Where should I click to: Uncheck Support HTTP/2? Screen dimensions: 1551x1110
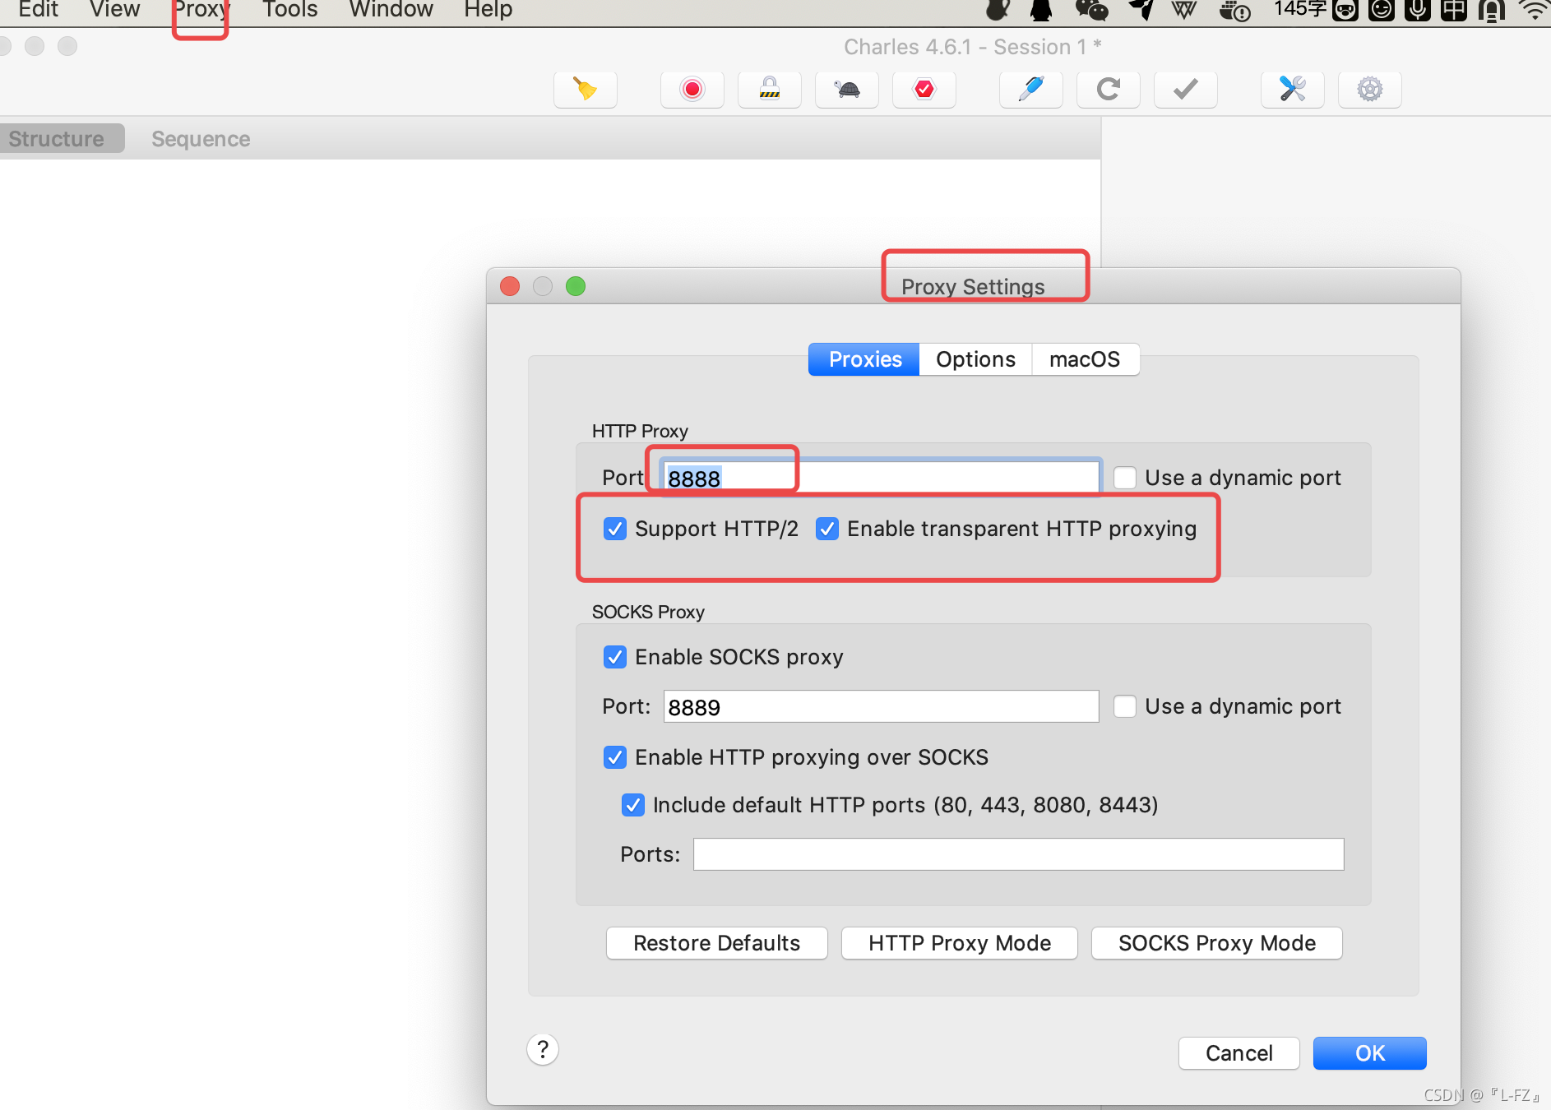[x=615, y=529]
